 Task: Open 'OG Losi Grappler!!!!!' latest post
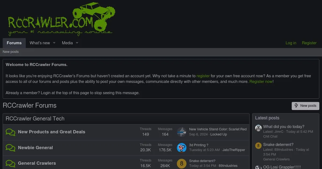tap(282, 167)
